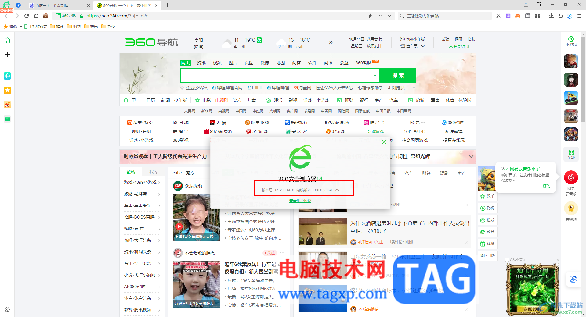Click the undo closed tab icon
This screenshot has width=586, height=317.
click(561, 16)
